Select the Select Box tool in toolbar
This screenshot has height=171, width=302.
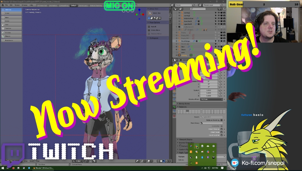(11, 10)
